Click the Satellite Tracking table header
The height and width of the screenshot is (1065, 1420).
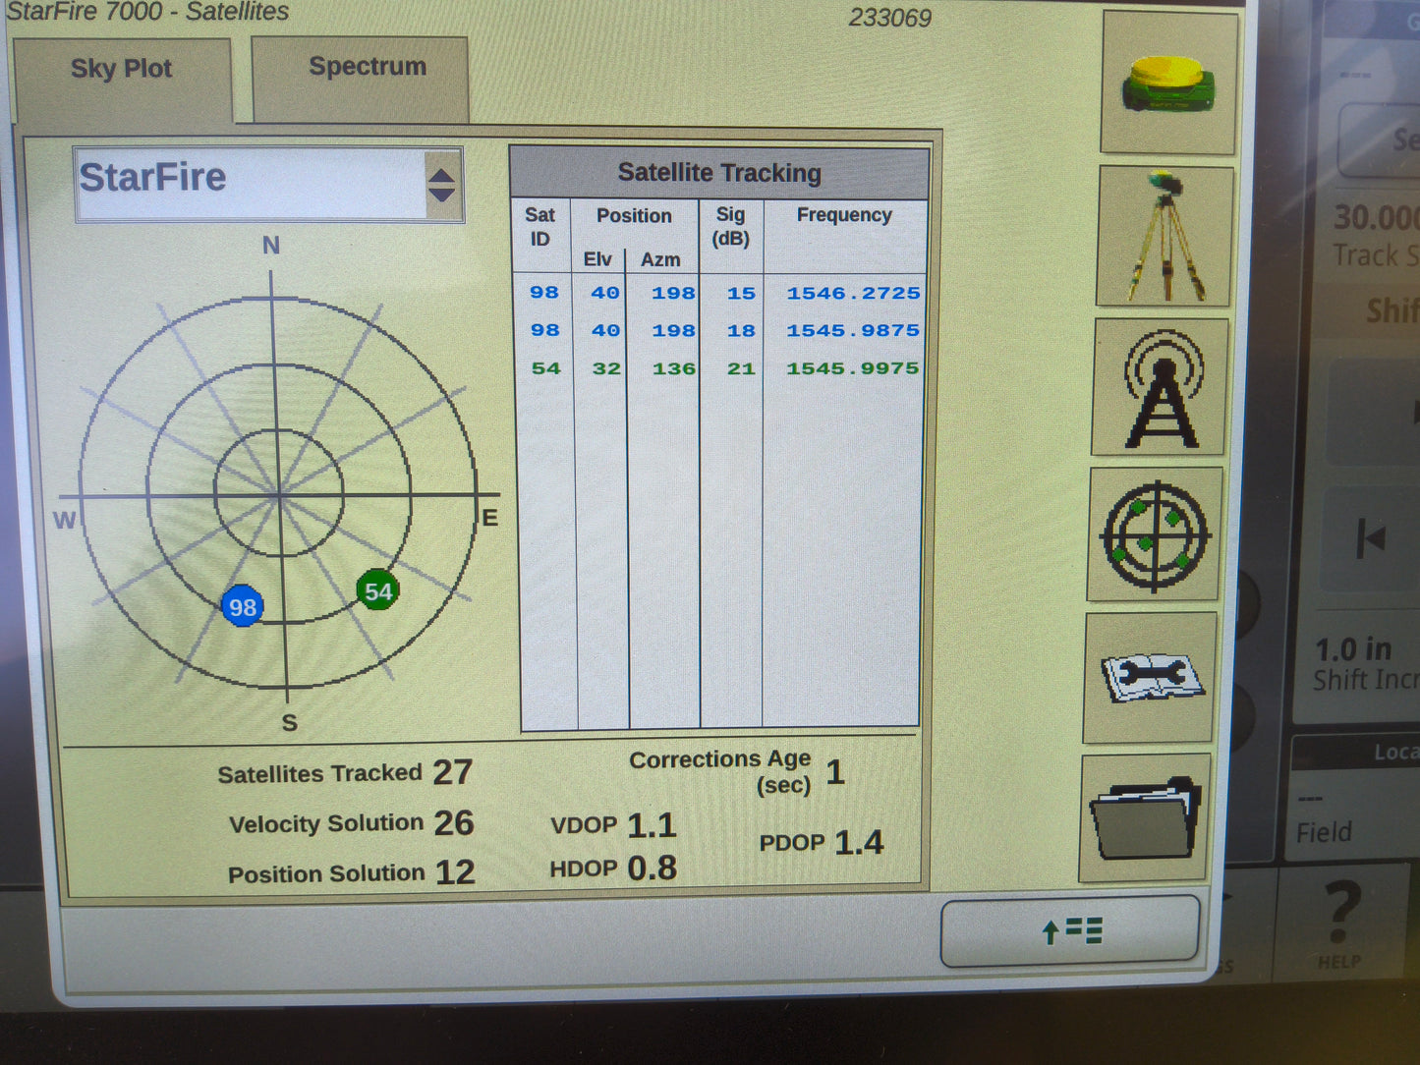tap(719, 173)
